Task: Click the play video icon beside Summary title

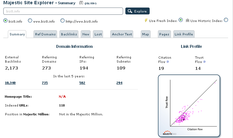Action: tap(81, 3)
